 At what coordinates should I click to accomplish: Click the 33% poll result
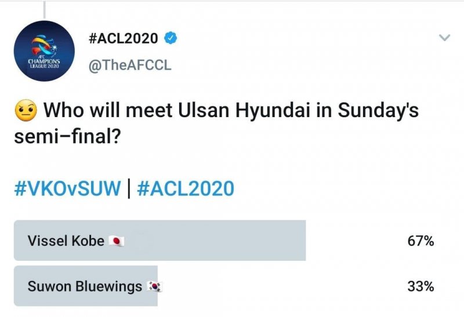[x=420, y=286]
